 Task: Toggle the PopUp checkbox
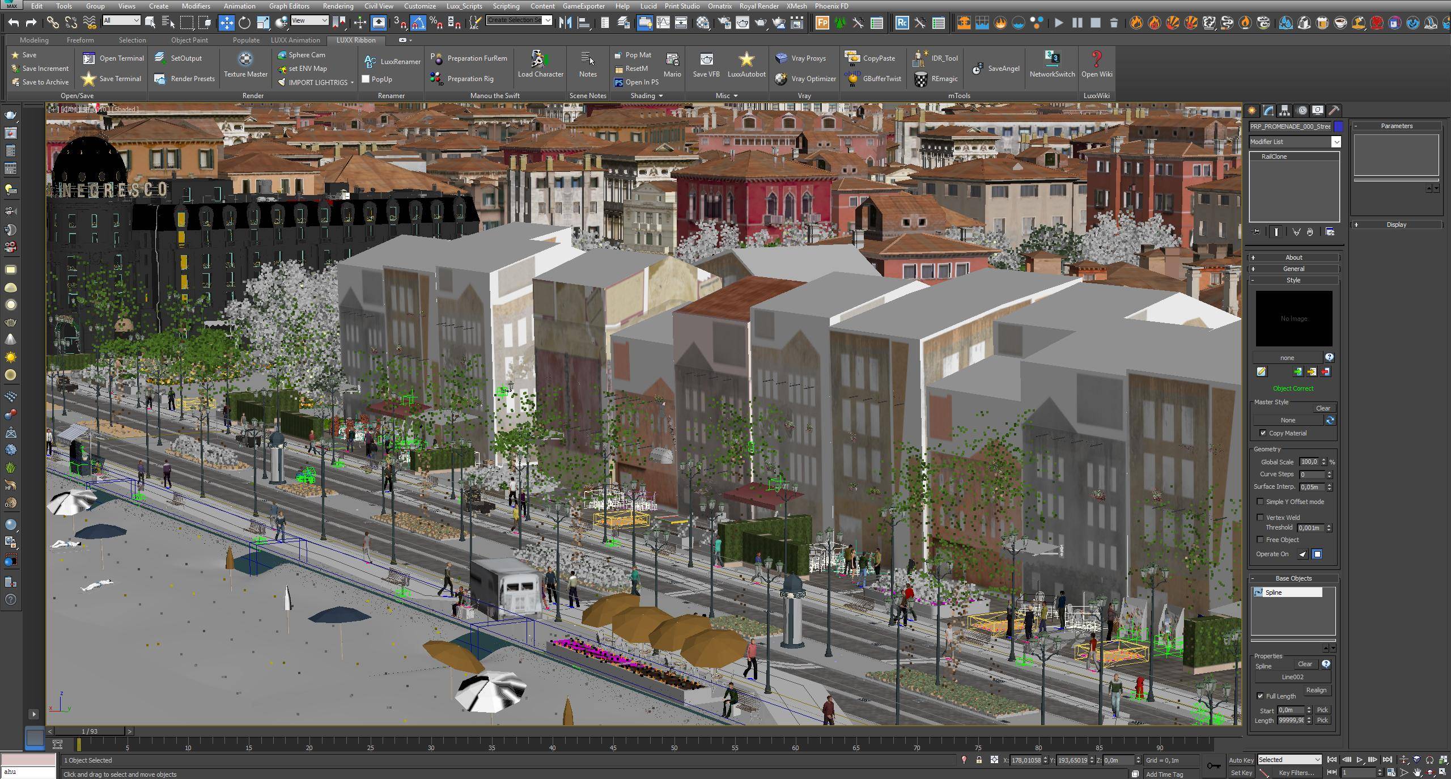(366, 79)
